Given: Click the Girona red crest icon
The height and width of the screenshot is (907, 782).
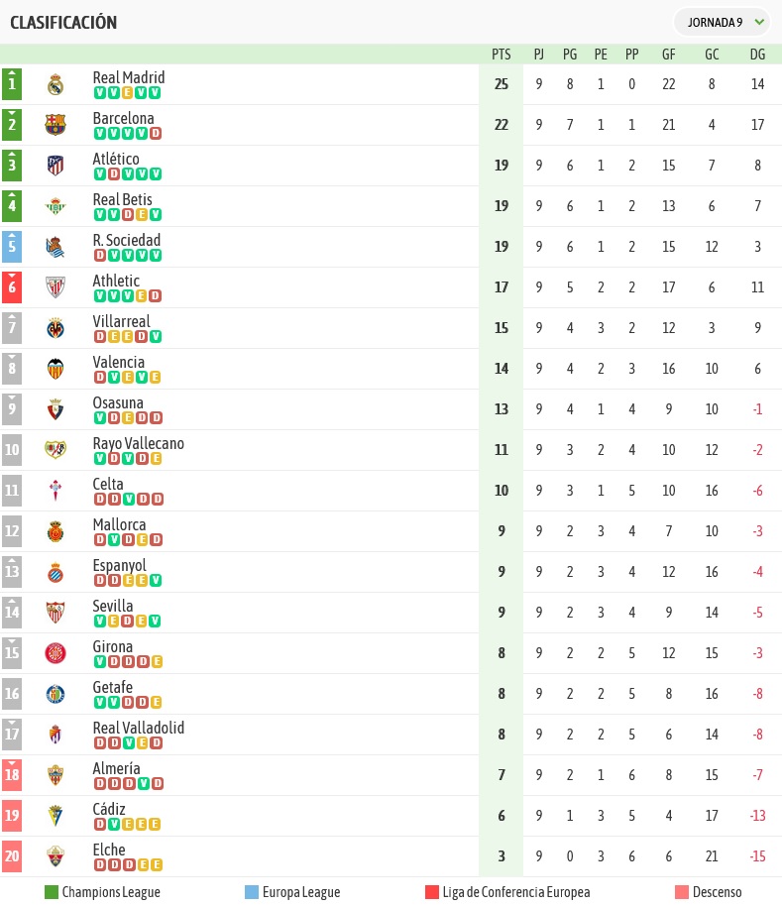Looking at the screenshot, I should click(x=56, y=653).
